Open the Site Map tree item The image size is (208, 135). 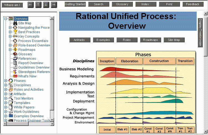point(25,23)
